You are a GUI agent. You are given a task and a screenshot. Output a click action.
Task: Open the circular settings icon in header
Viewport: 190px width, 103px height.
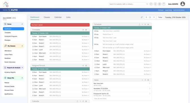159,4
